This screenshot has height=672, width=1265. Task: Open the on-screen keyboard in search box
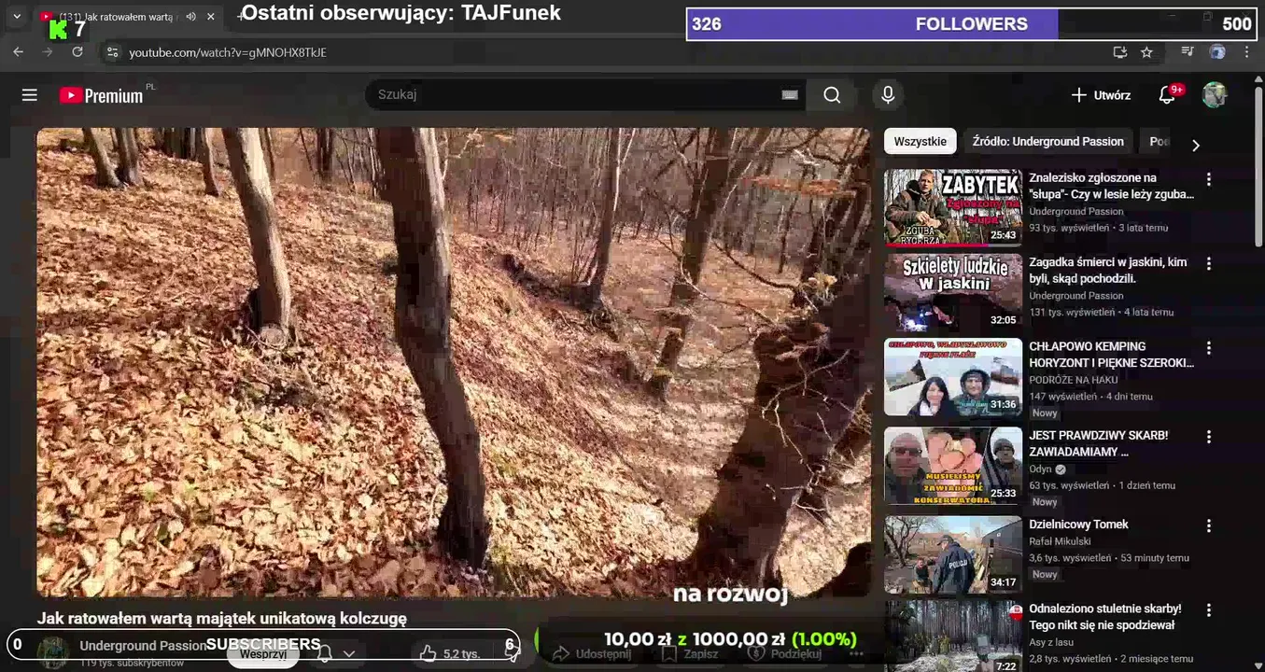pyautogui.click(x=790, y=94)
